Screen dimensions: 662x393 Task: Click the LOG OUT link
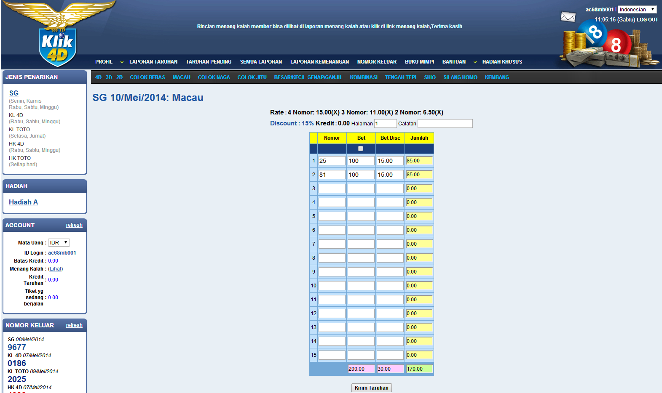[x=647, y=20]
